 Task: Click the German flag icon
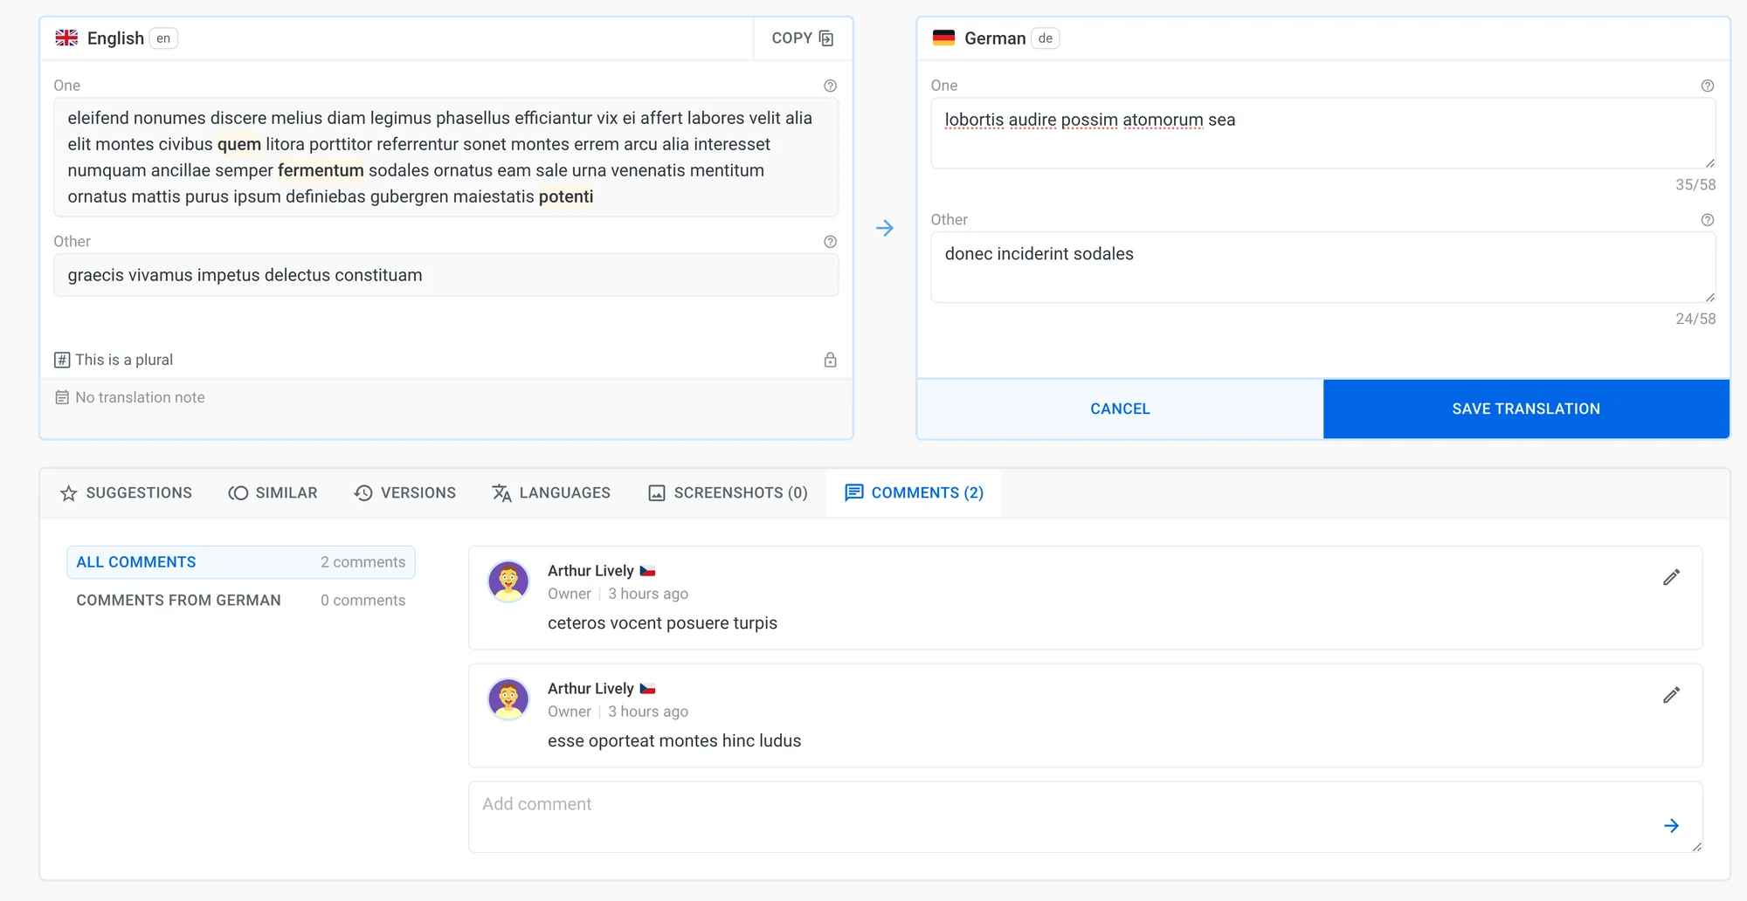coord(943,38)
